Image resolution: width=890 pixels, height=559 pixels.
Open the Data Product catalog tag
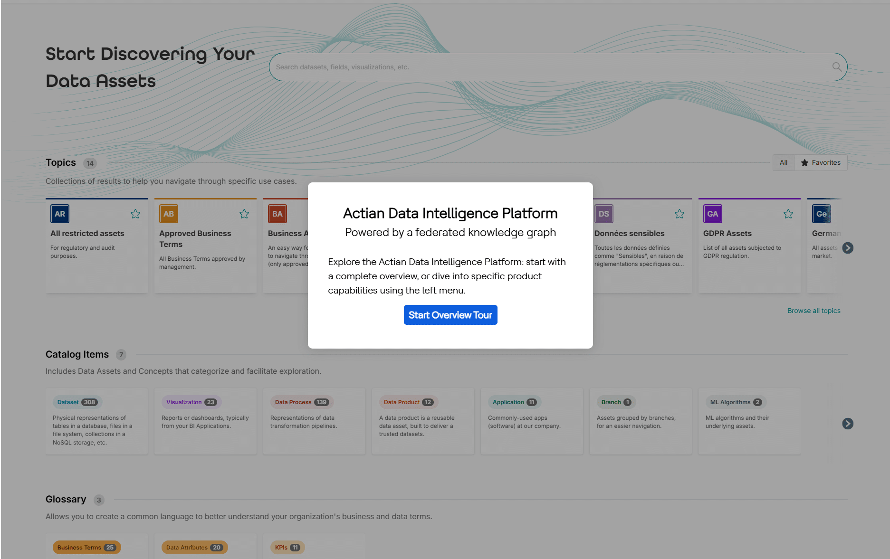(x=408, y=402)
